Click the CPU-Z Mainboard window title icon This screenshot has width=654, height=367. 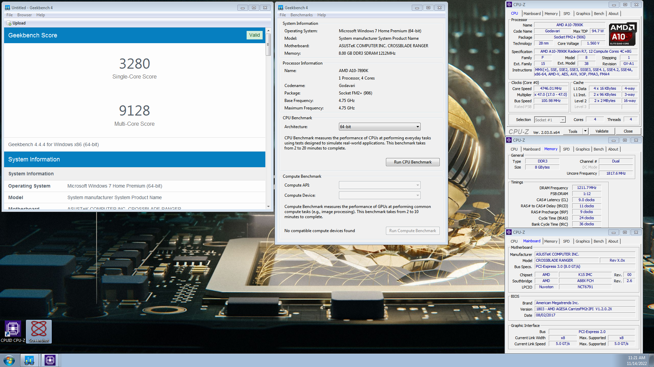[509, 232]
